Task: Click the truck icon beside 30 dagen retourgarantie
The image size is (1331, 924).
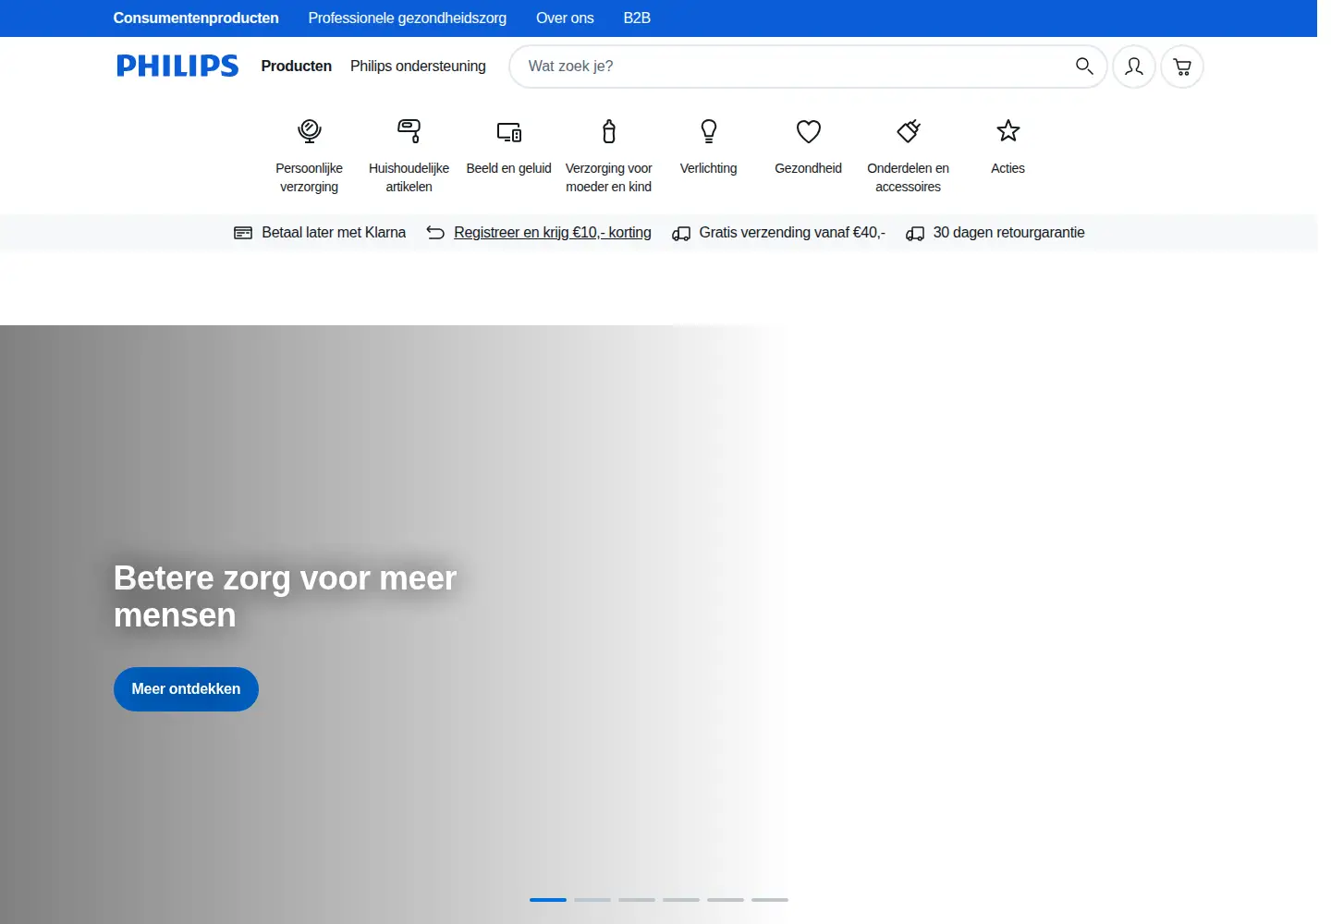Action: 915,233
